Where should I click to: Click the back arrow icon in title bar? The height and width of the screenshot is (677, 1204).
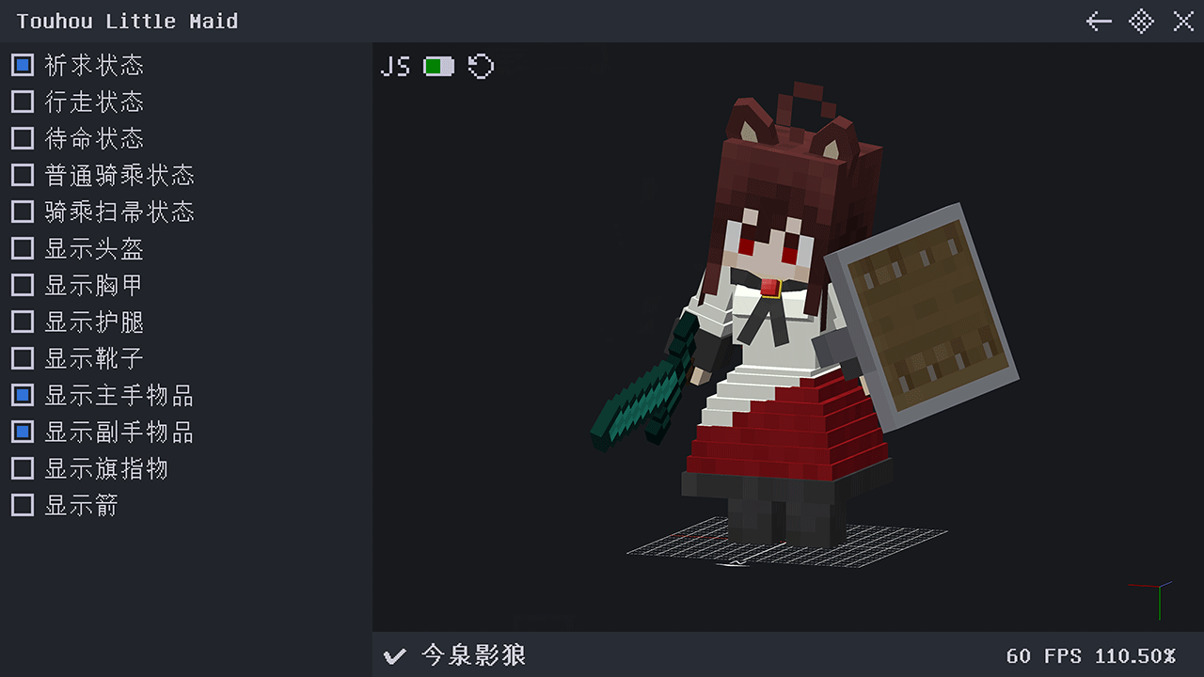1099,21
